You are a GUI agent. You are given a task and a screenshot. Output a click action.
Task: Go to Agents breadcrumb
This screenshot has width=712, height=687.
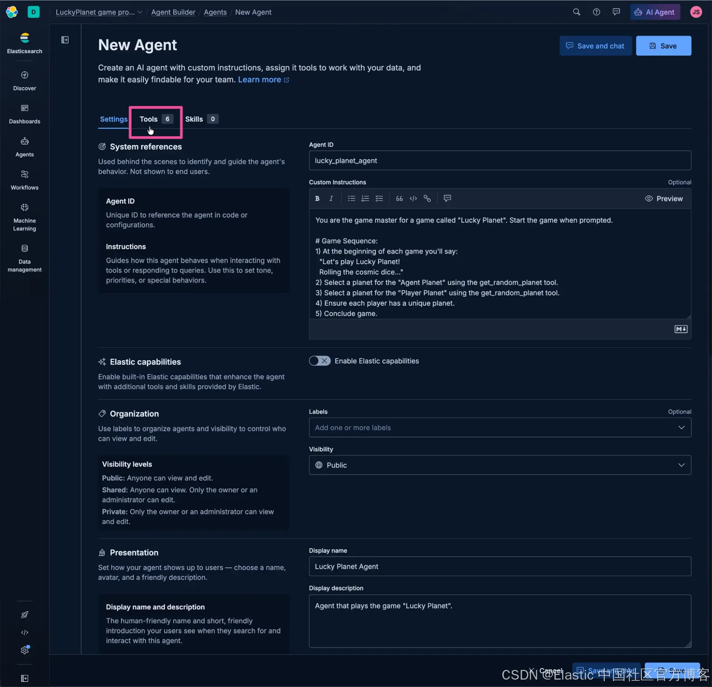click(x=215, y=12)
